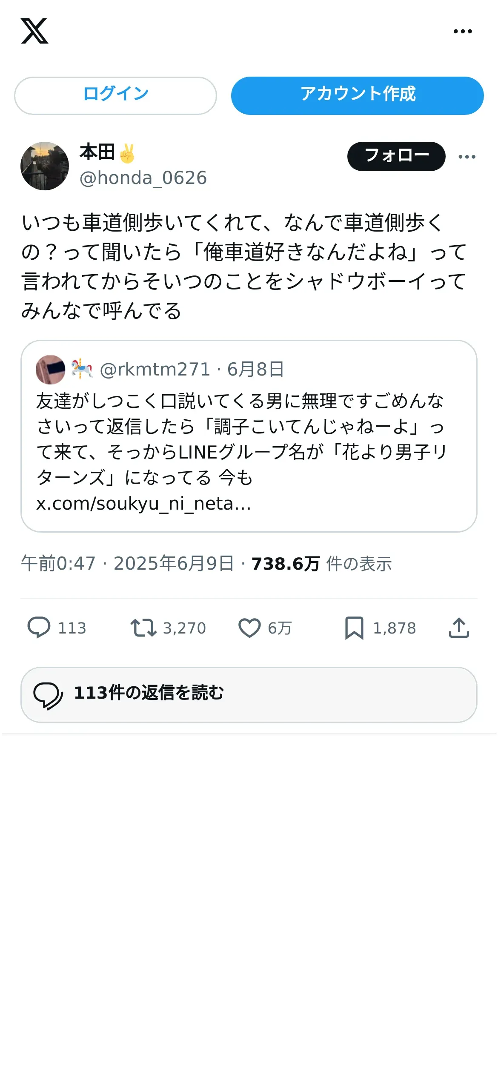498x1078 pixels.
Task: Click the share upload icon
Action: click(459, 628)
